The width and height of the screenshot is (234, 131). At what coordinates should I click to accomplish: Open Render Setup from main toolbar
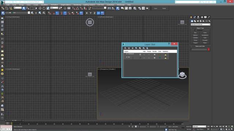139,8
